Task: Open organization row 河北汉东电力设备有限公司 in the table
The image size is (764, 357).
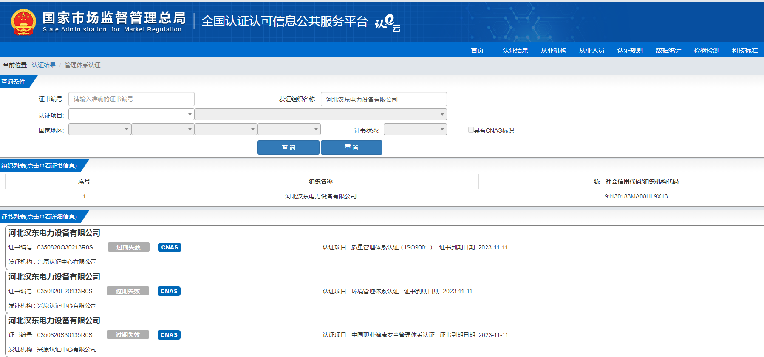Action: 321,196
